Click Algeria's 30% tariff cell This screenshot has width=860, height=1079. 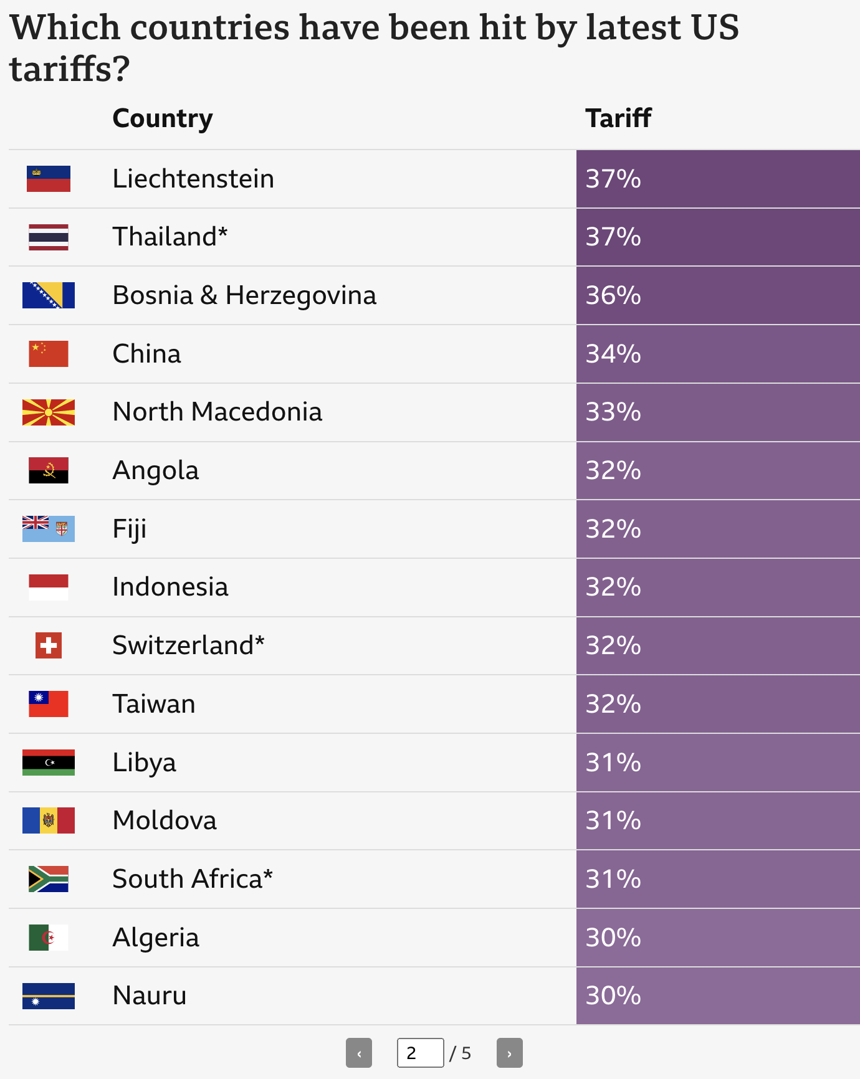pos(718,938)
